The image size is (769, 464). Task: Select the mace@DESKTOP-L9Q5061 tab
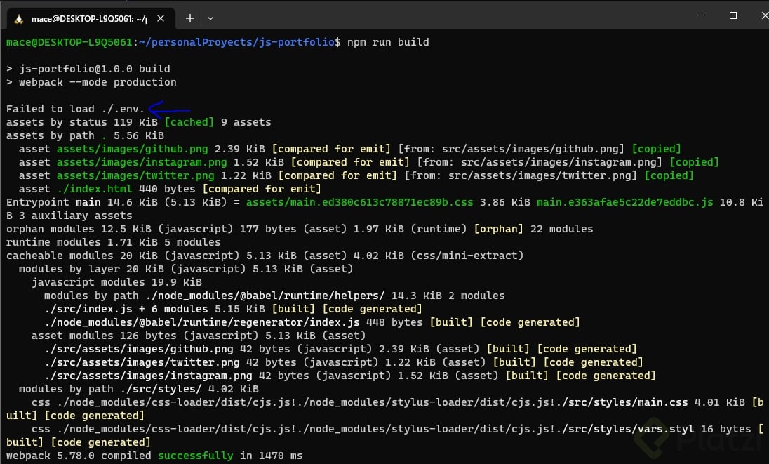[91, 19]
